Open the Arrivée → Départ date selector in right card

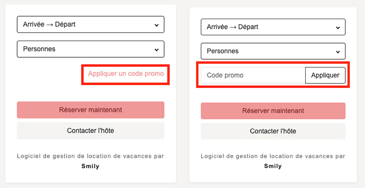pos(273,27)
